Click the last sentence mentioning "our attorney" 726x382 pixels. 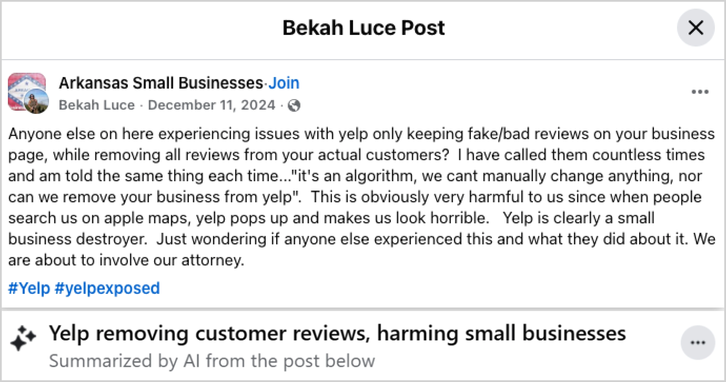click(x=126, y=260)
